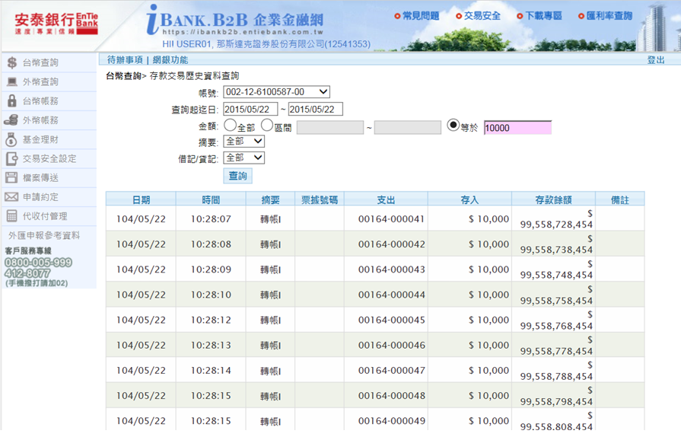The height and width of the screenshot is (437, 681).
Task: Click the floppy disk icon beside 檔案傳送
Action: point(11,177)
